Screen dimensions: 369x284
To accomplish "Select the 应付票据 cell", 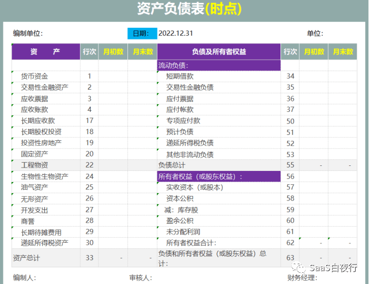I will click(219, 99).
